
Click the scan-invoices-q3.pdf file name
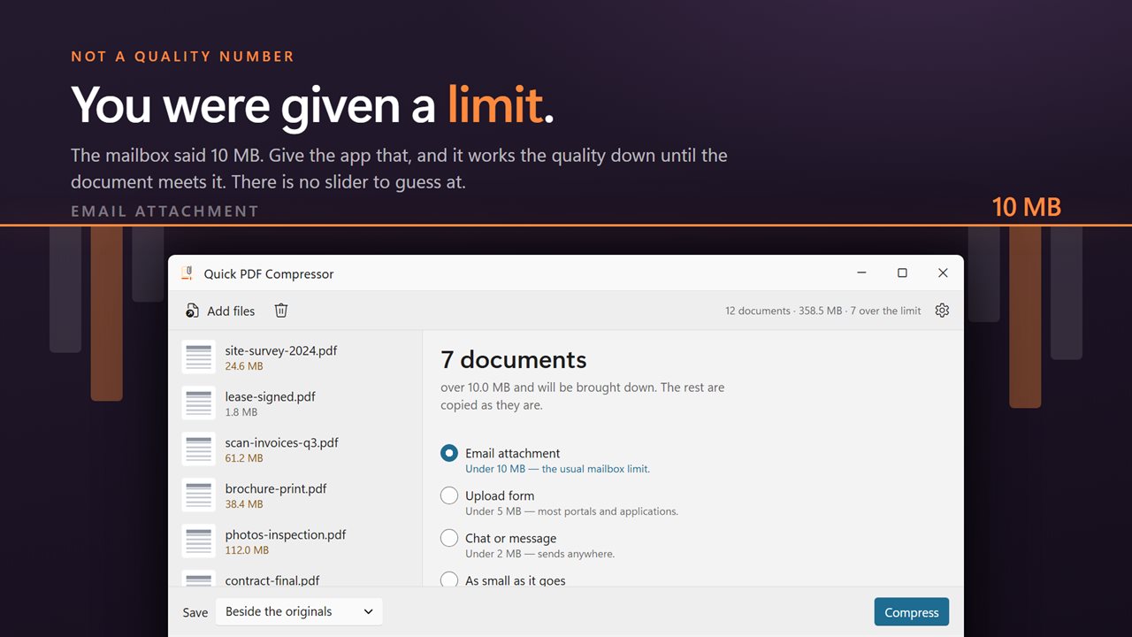tap(282, 442)
